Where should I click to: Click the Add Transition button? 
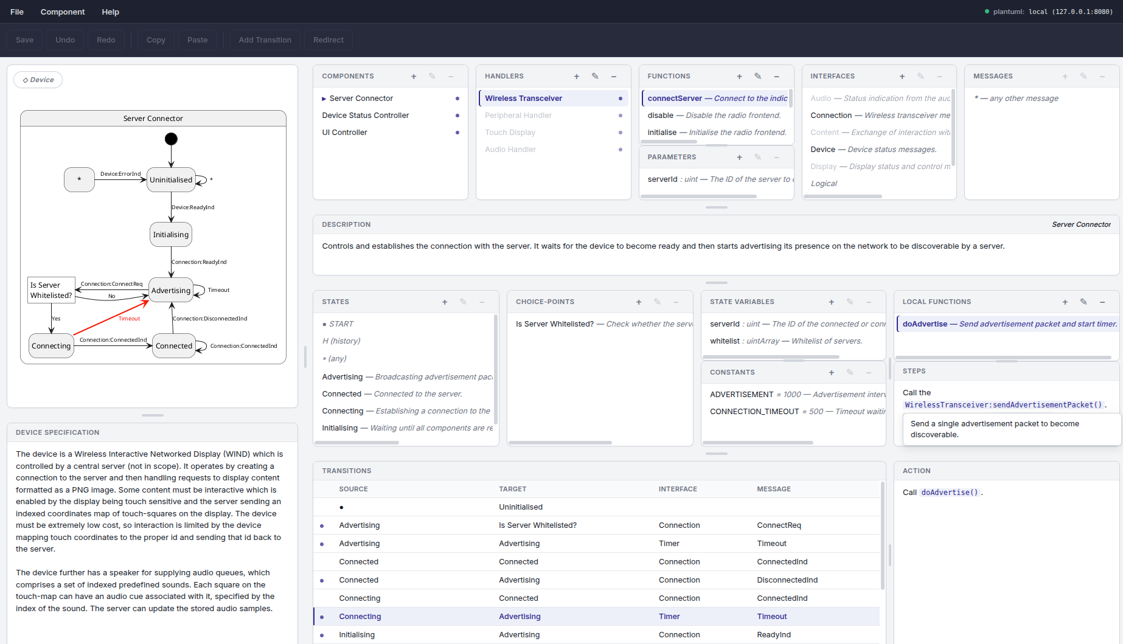[x=265, y=40]
